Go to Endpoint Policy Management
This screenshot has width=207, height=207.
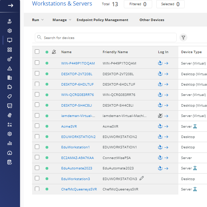[x=102, y=20]
